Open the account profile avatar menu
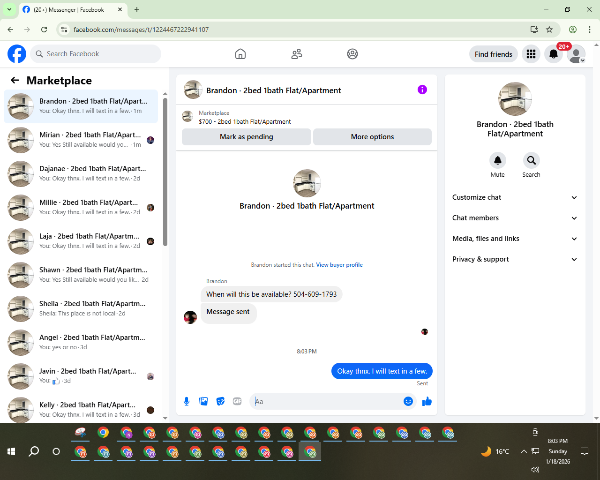Viewport: 600px width, 480px height. [x=576, y=54]
